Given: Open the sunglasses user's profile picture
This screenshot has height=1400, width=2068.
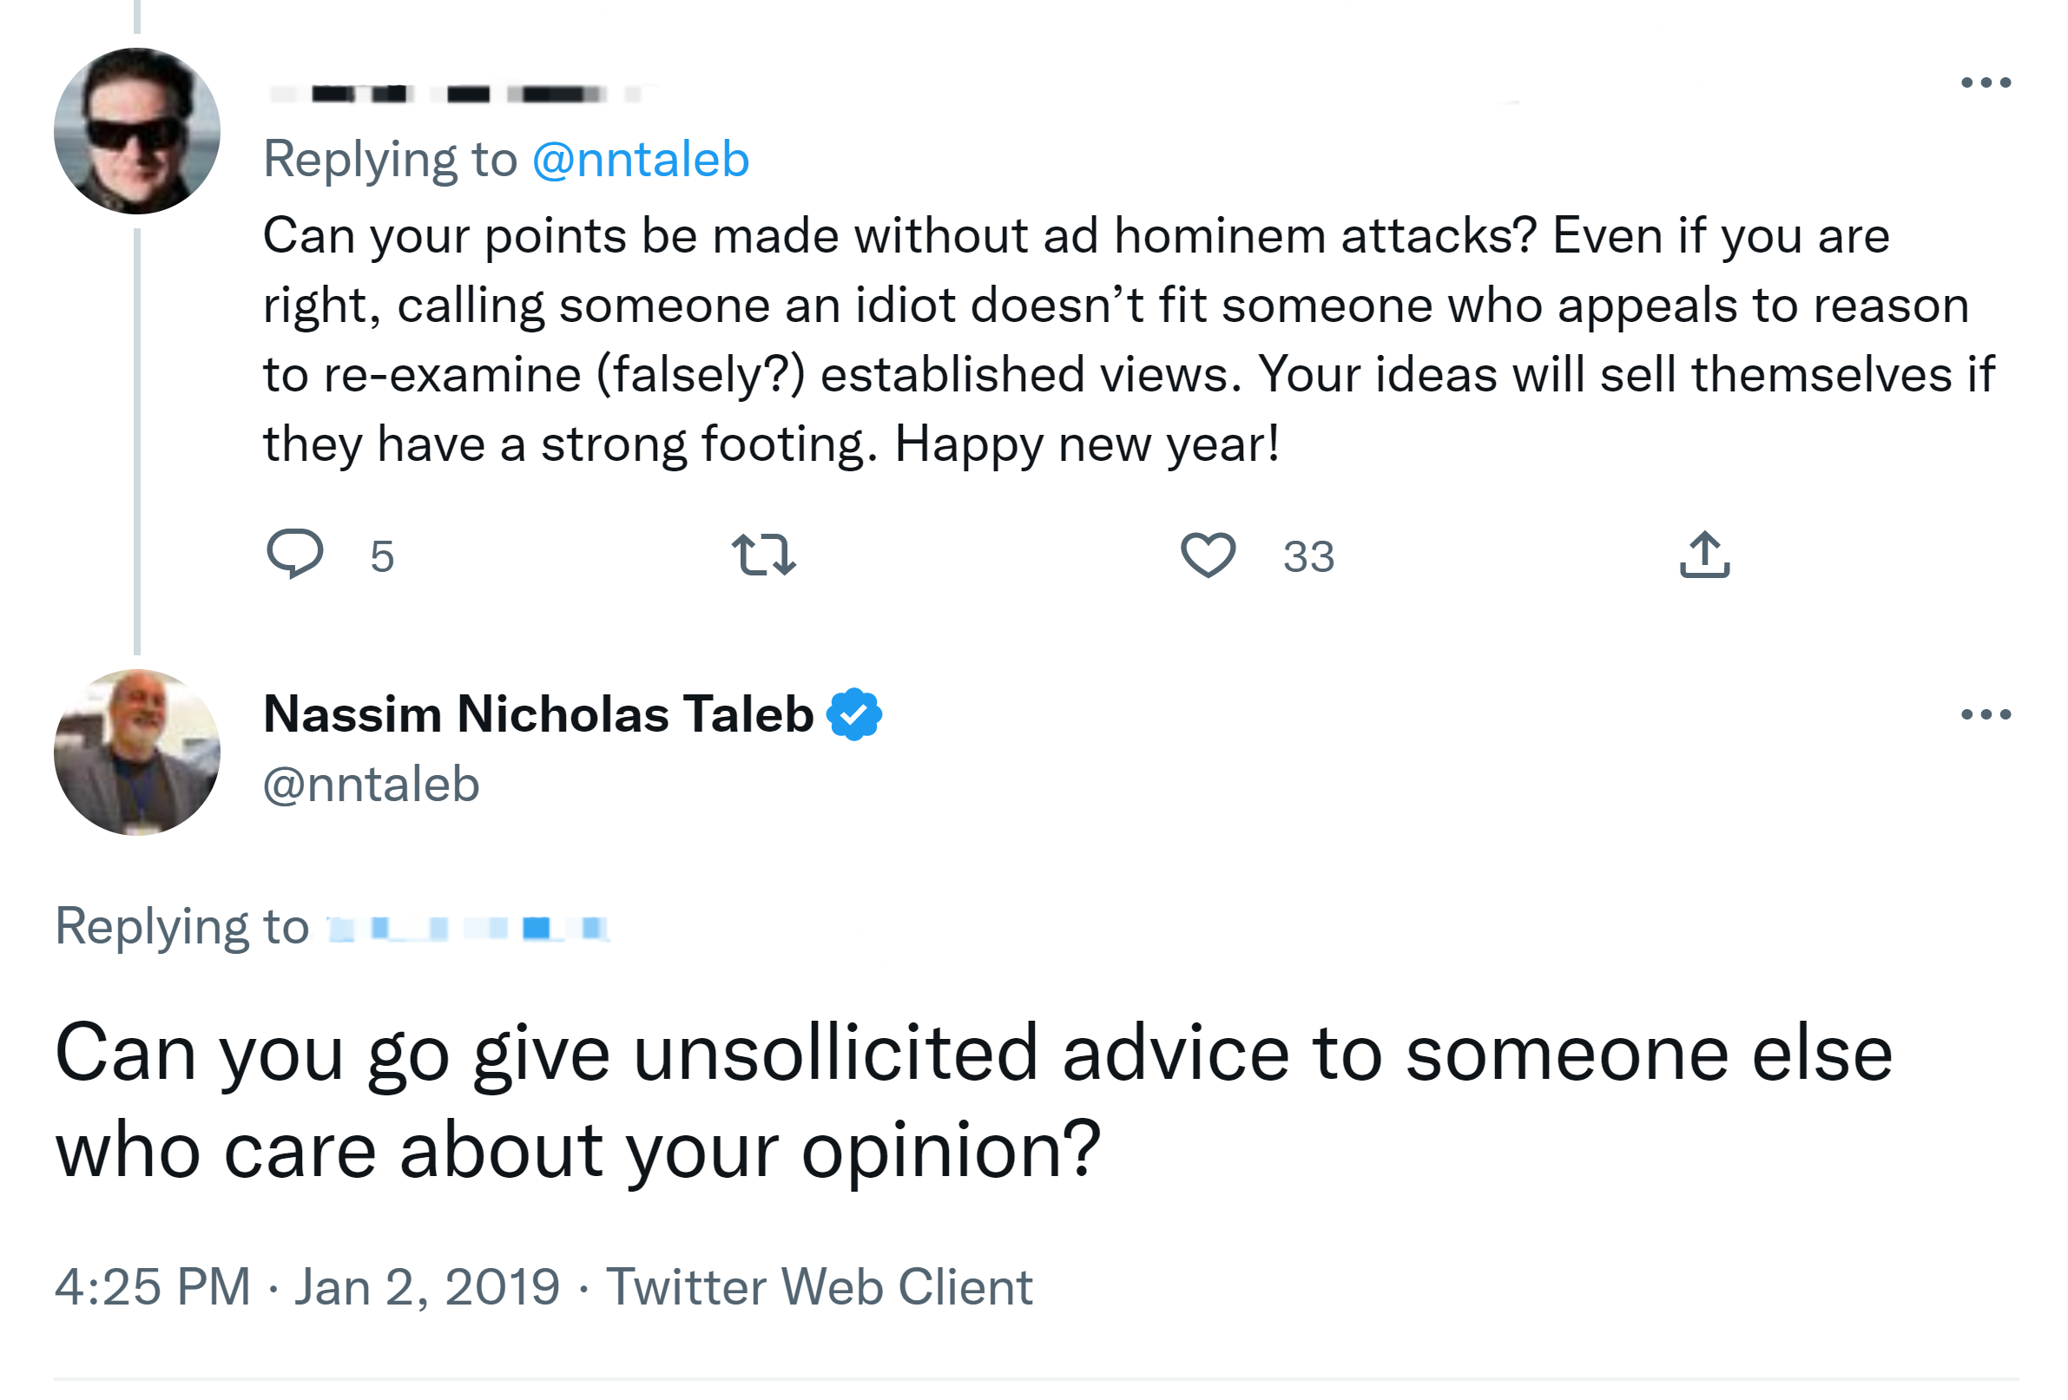Looking at the screenshot, I should 137,131.
